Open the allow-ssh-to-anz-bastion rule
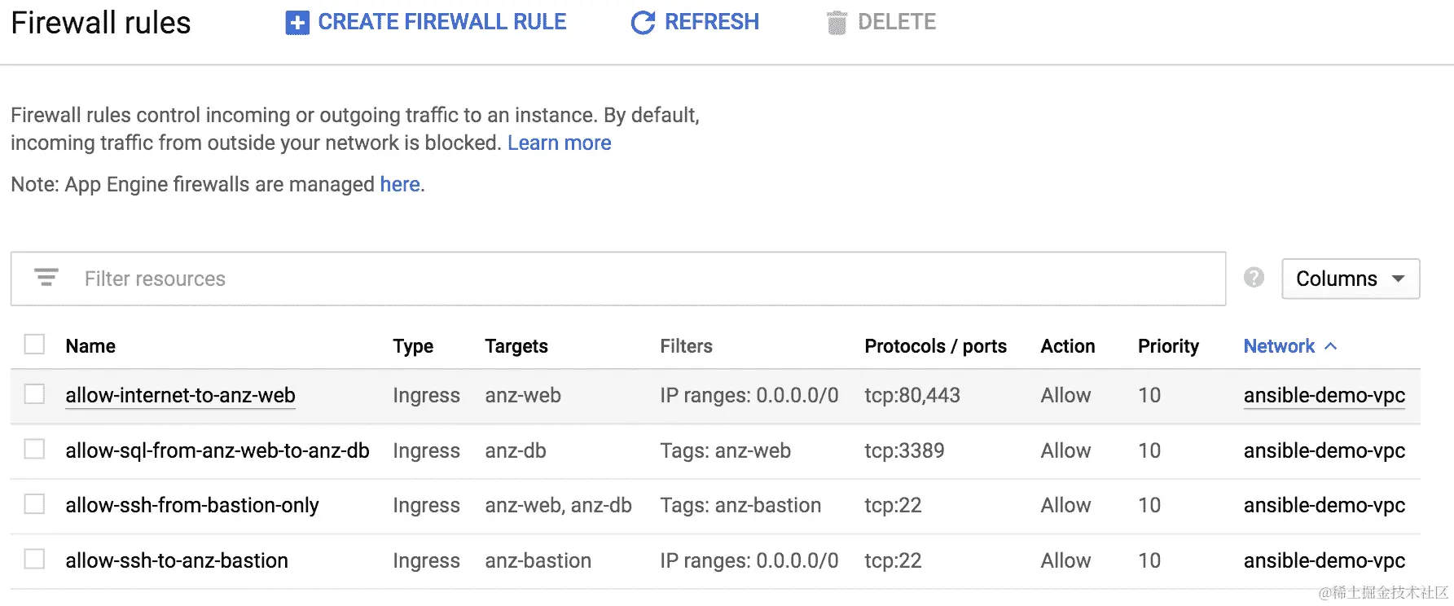 click(177, 560)
